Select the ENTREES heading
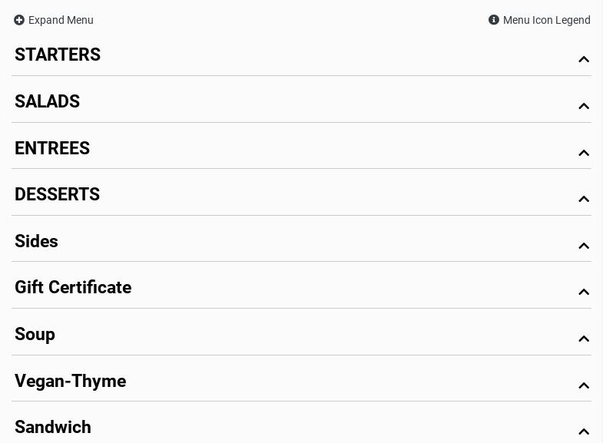The width and height of the screenshot is (603, 443). (x=52, y=148)
